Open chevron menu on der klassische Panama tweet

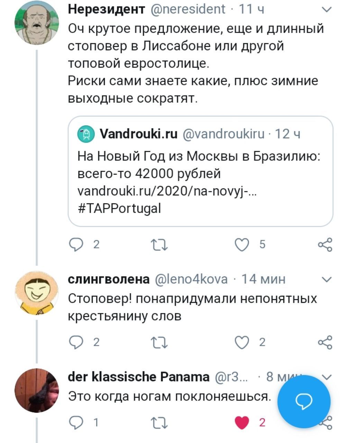click(x=327, y=377)
